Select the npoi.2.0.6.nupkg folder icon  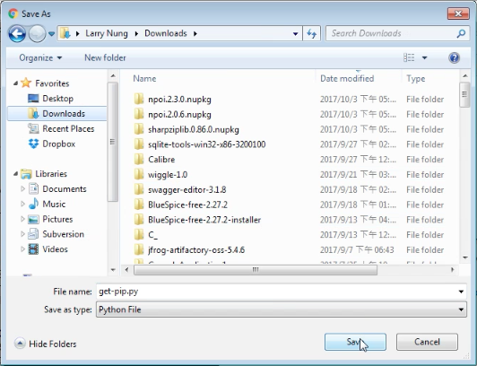pyautogui.click(x=139, y=114)
